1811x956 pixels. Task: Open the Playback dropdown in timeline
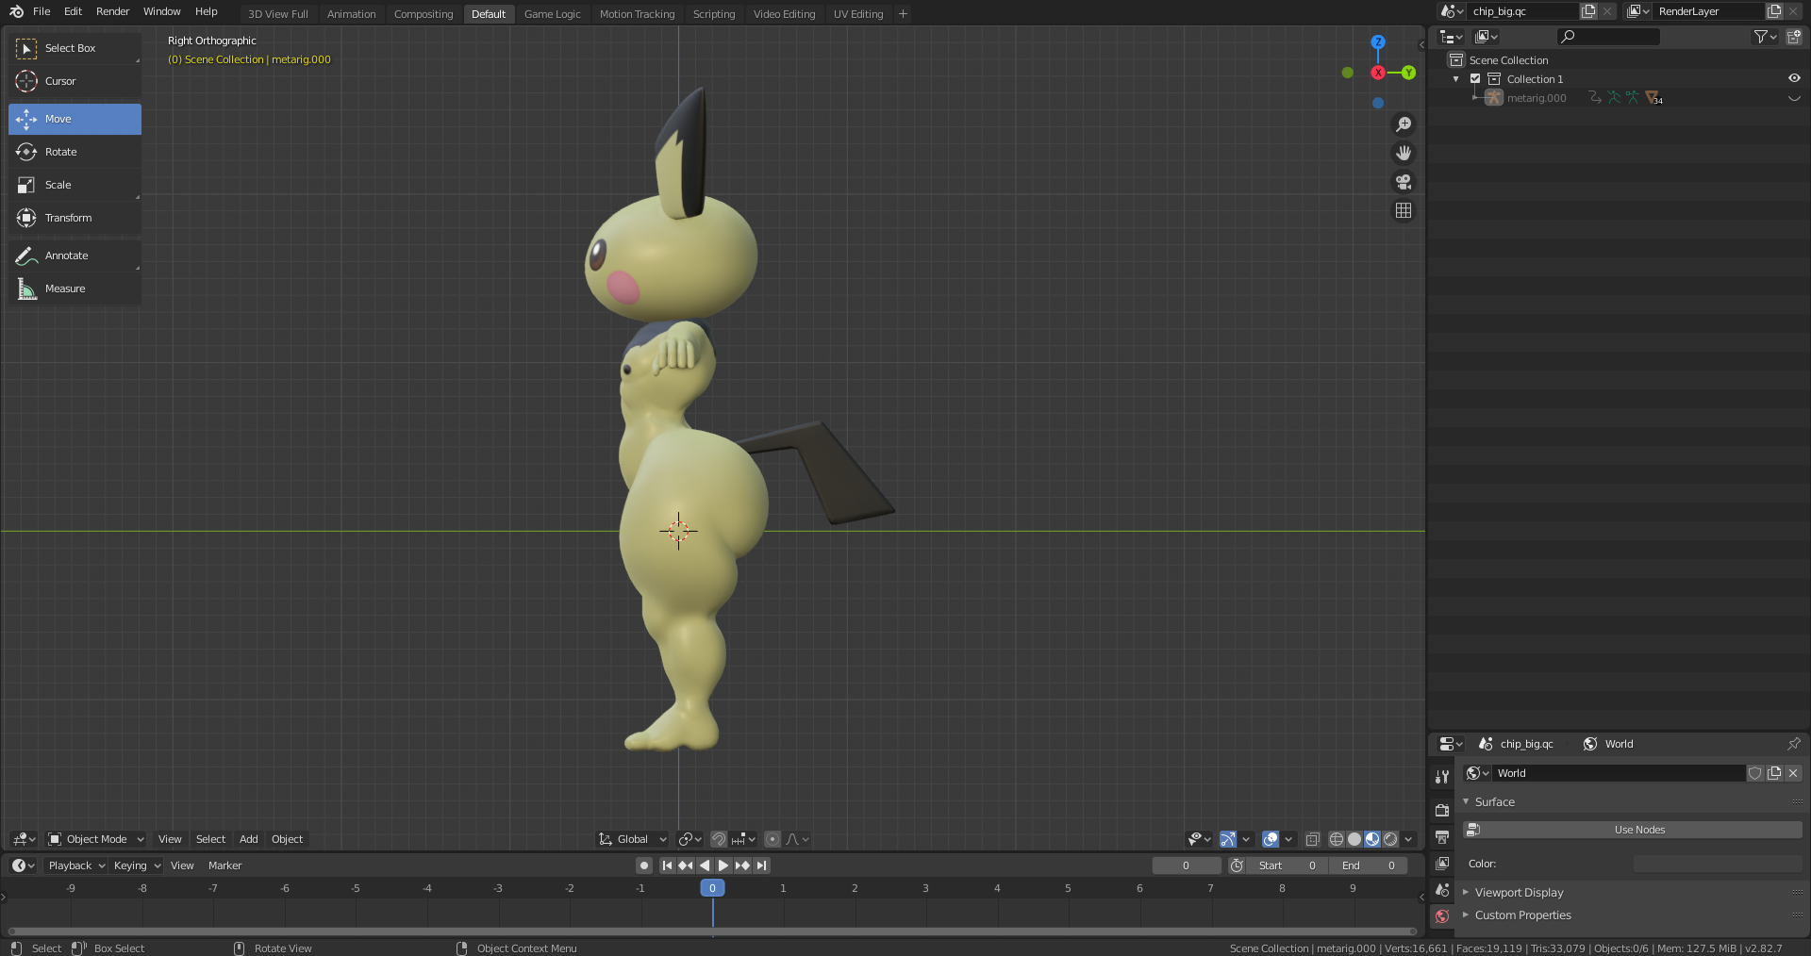[76, 865]
